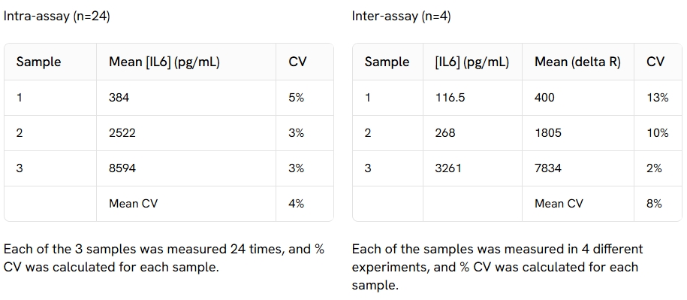Select the Mean [IL6] (pg/mL) column header

186,62
